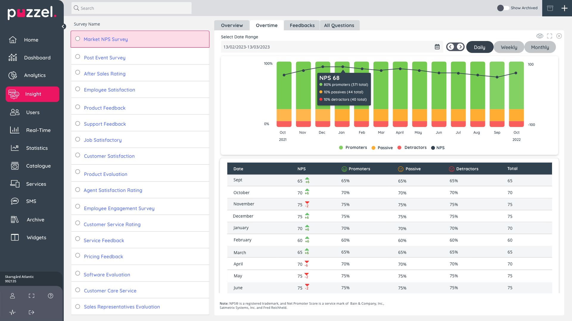
Task: Click the plus icon to add survey
Action: [x=564, y=8]
